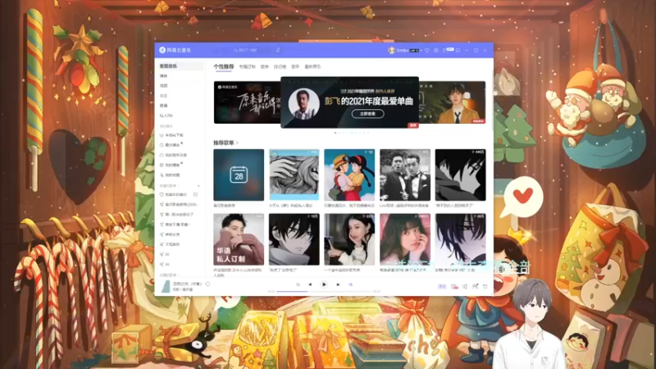Mute using the volume speaker icon
Viewport: 656px width, 369px height.
point(465,286)
